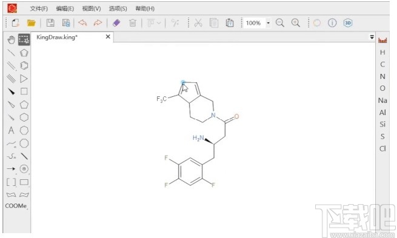
Task: Insert the COOMe group template
Action: pos(16,206)
